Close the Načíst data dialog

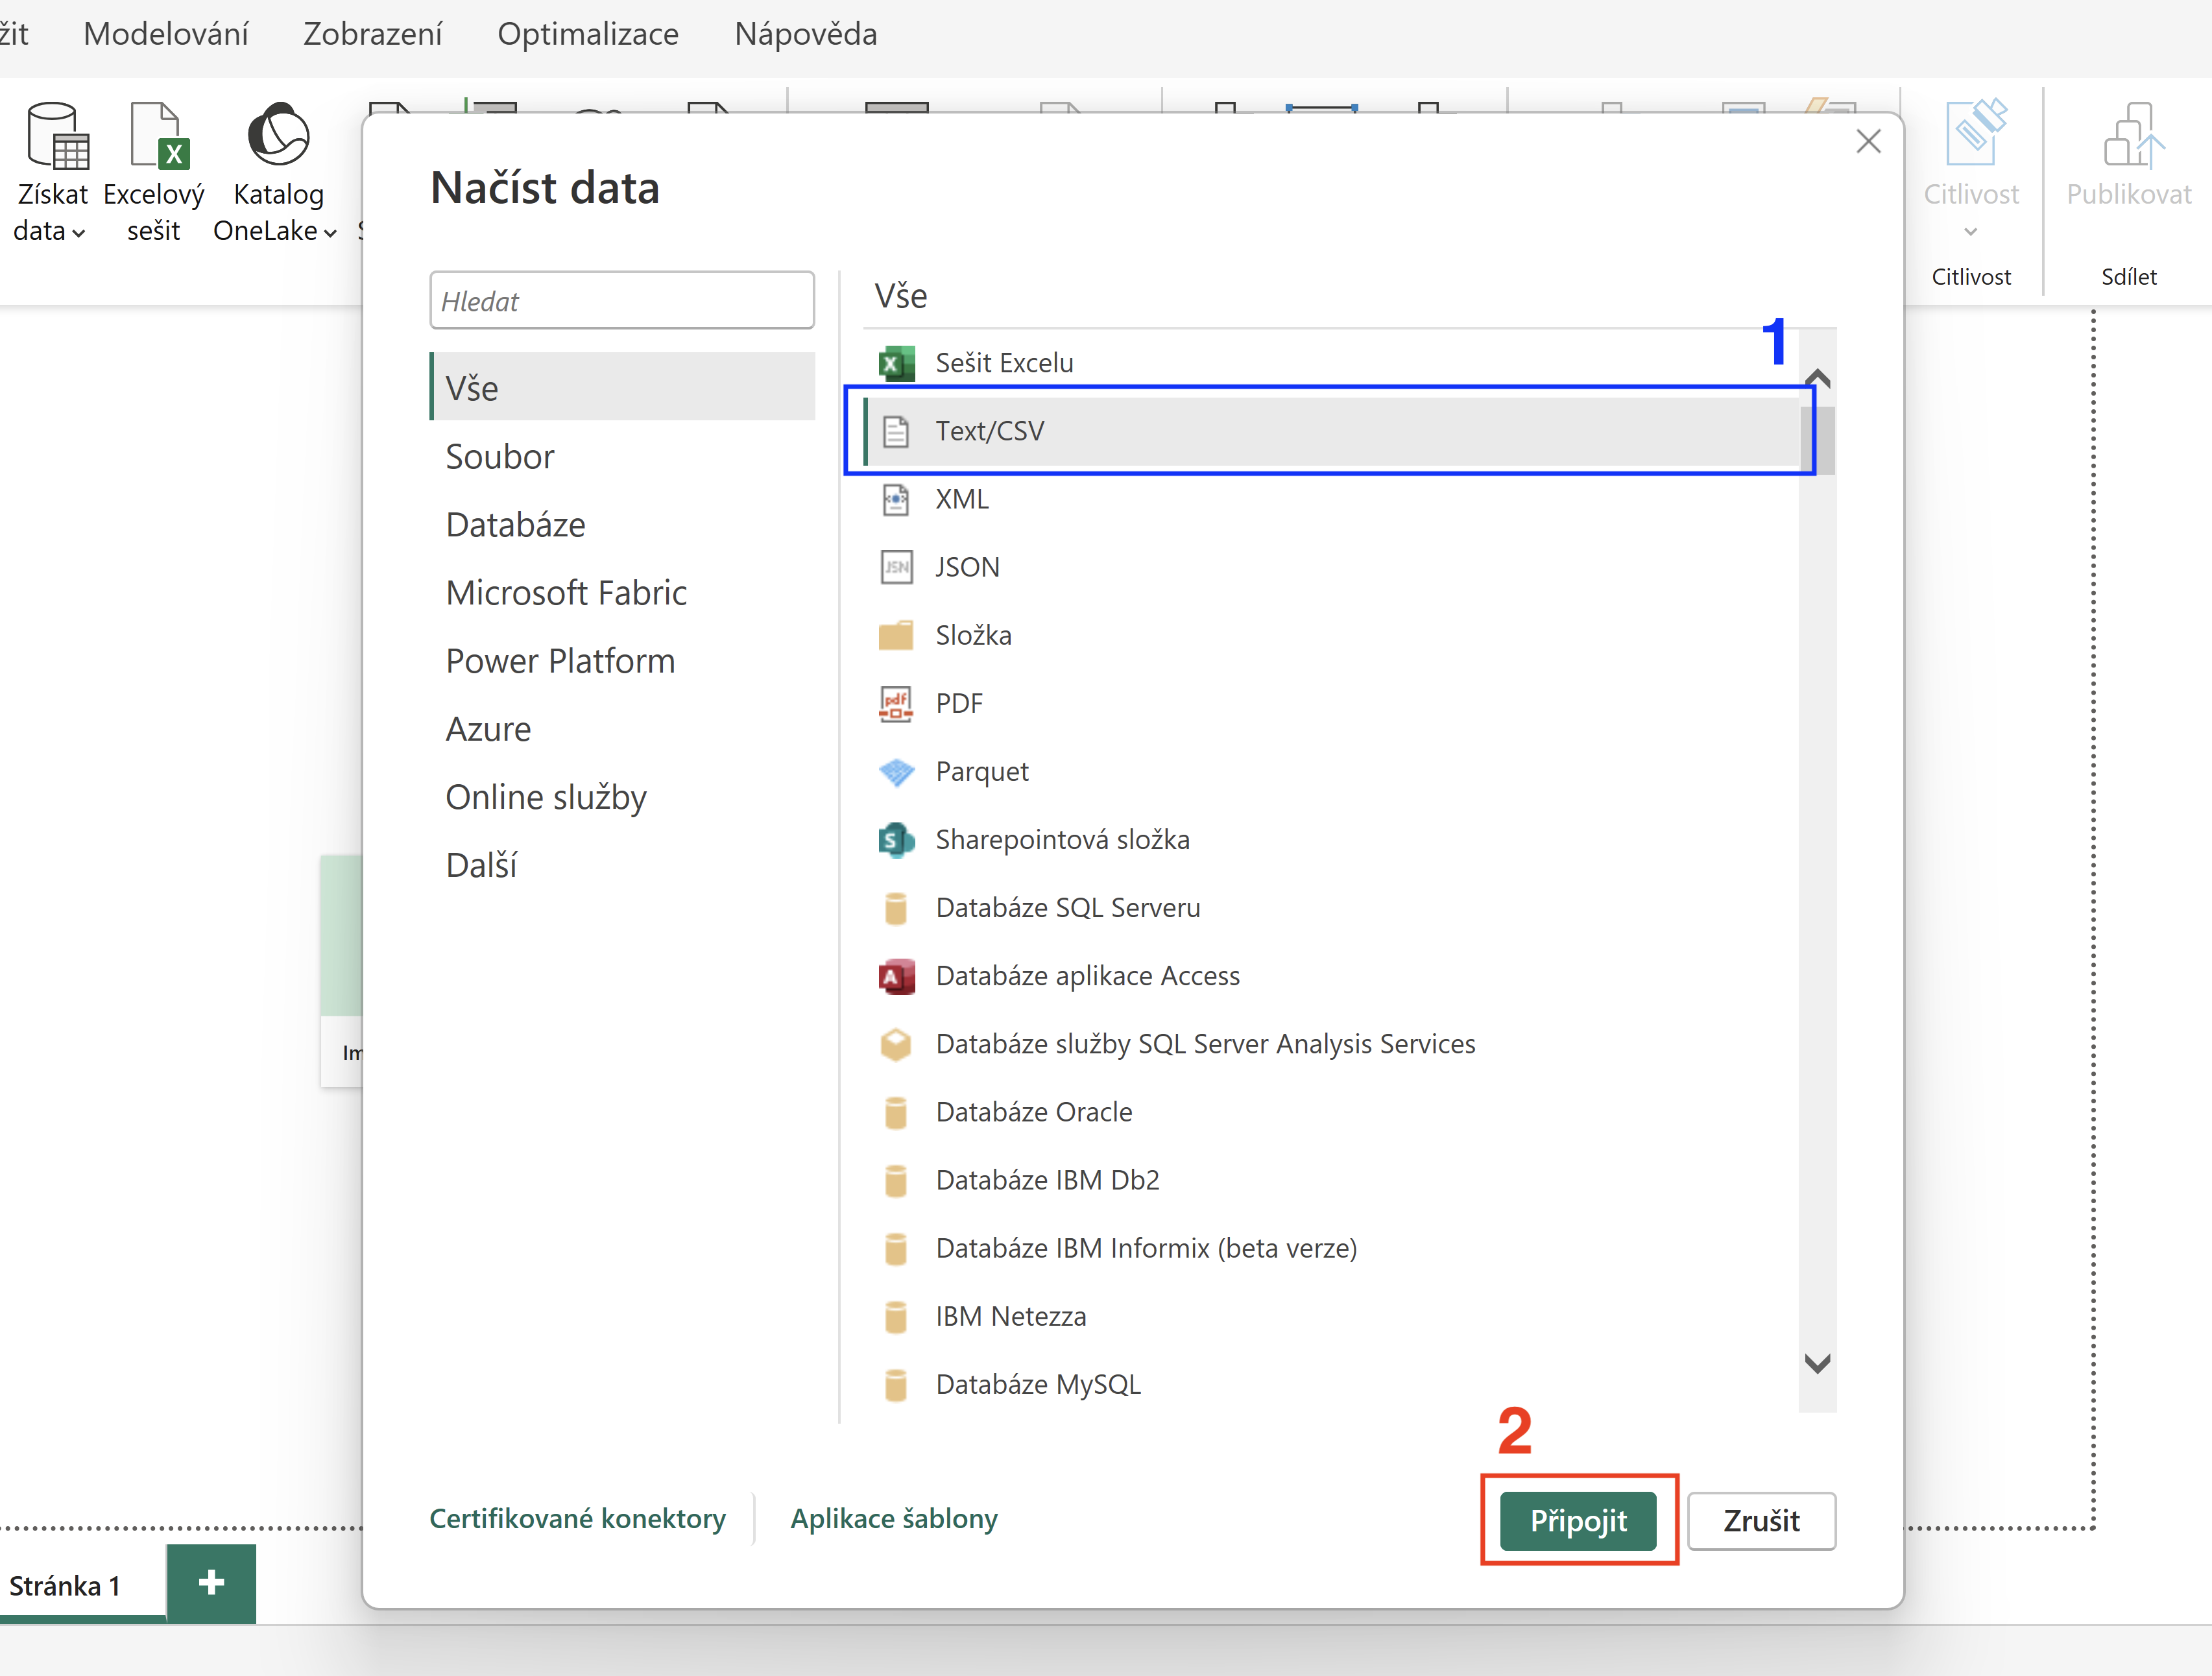(x=1868, y=141)
